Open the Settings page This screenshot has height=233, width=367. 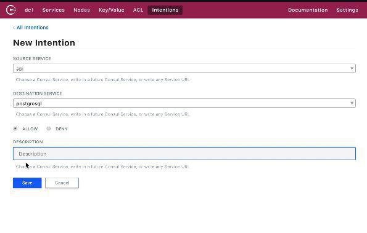347,10
